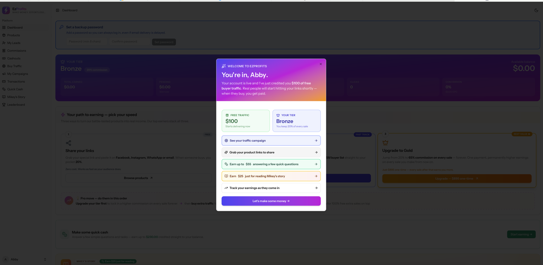This screenshot has width=543, height=265.
Task: Click the Products box icon in sidebar
Action: (x=4, y=35)
